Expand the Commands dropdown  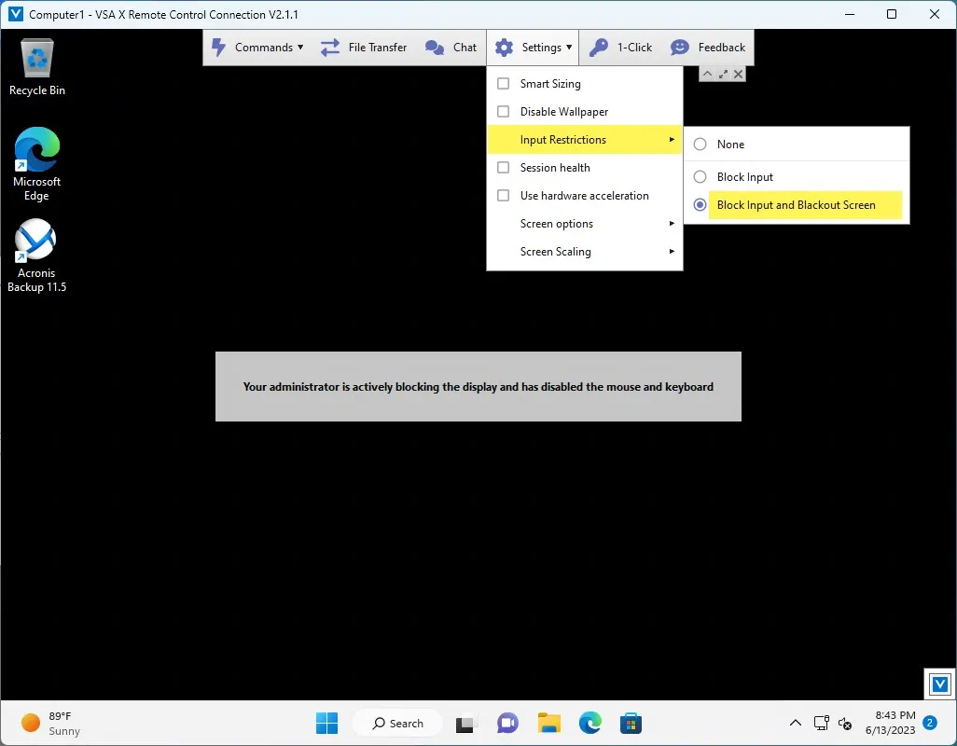click(x=257, y=48)
